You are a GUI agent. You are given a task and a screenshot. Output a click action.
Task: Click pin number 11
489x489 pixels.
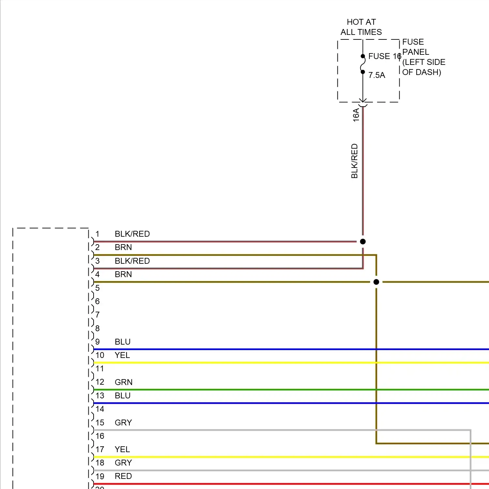(100, 369)
